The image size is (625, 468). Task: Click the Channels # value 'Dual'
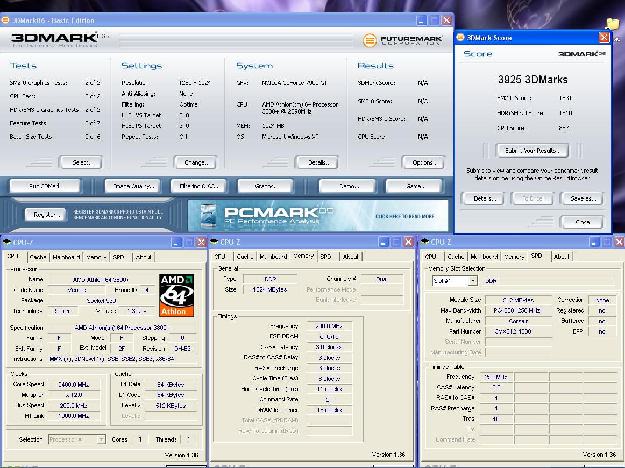pos(382,279)
